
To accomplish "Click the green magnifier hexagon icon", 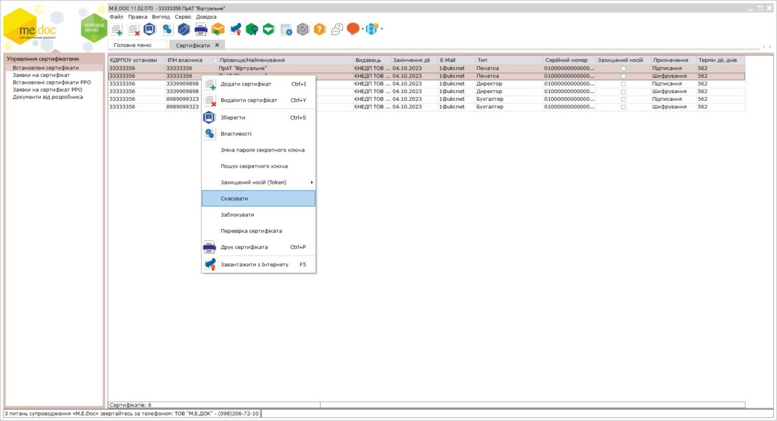I will click(252, 29).
